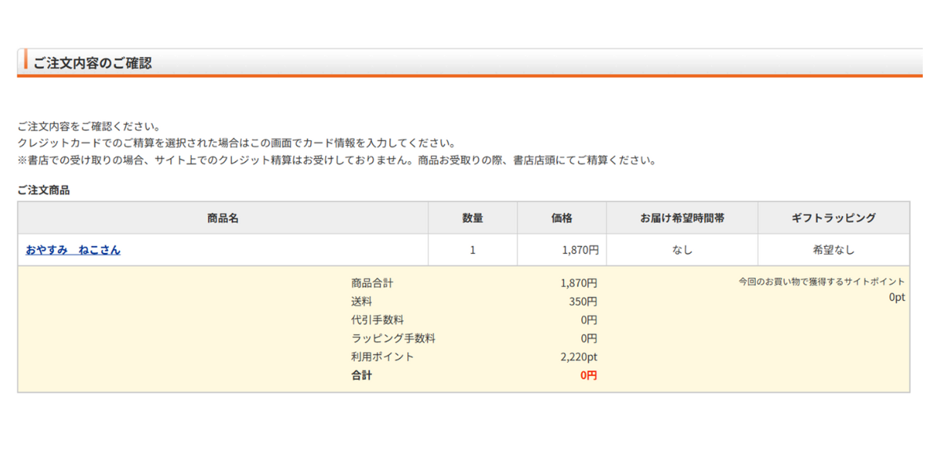
Task: Click the 価格 column header
Action: point(562,218)
